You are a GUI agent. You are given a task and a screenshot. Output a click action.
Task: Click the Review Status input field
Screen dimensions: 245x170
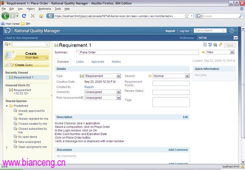[x=171, y=92]
